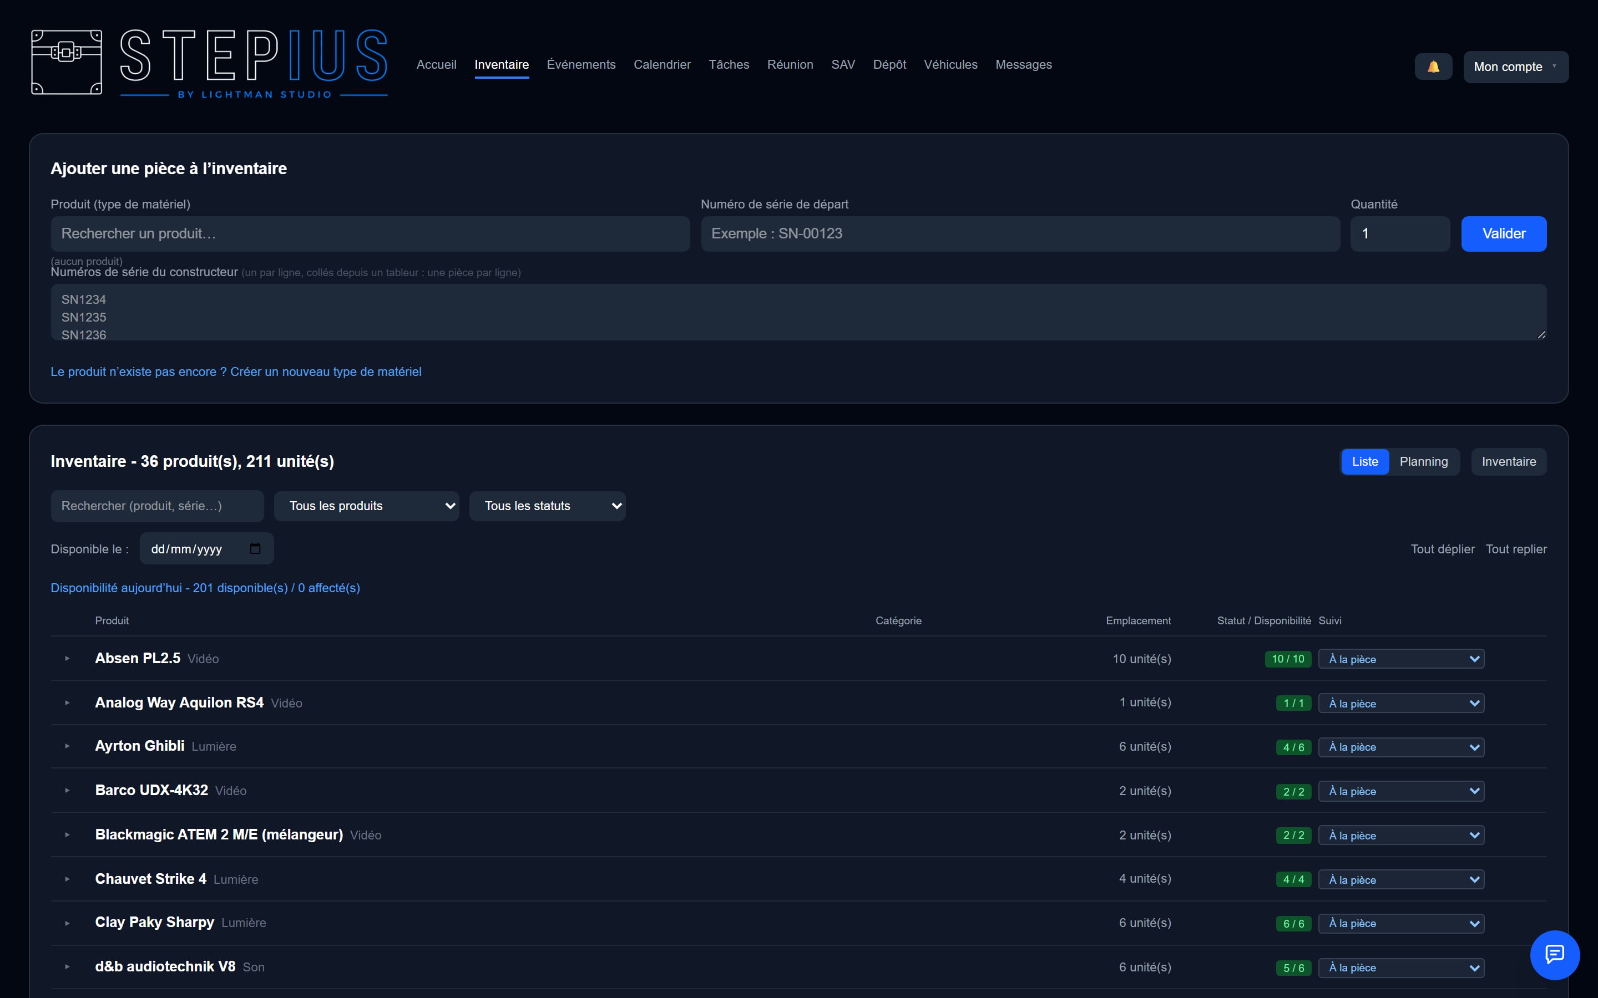Focus the Numéro de série de départ field
This screenshot has width=1598, height=998.
point(1020,233)
